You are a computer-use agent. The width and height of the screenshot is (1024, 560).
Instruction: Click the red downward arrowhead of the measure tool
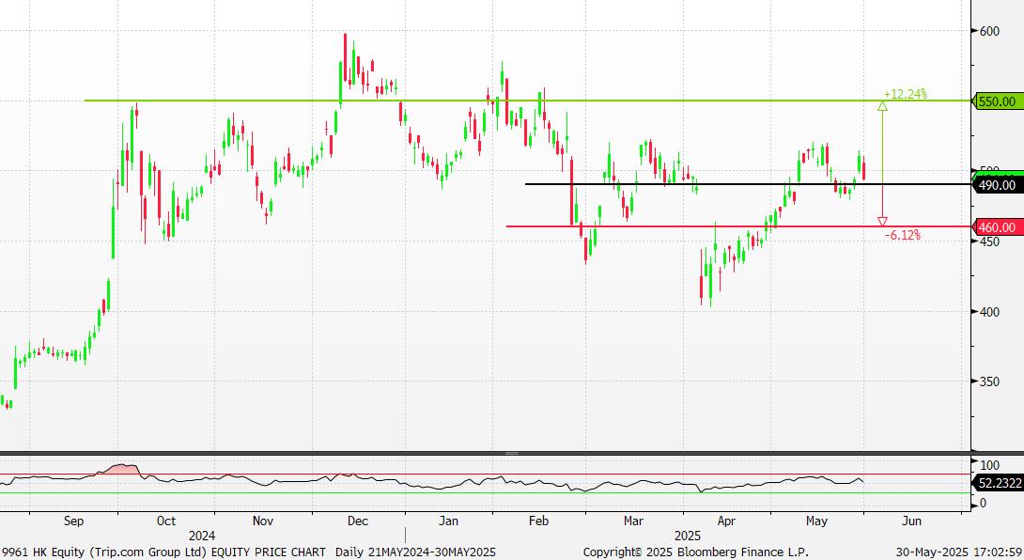point(882,222)
